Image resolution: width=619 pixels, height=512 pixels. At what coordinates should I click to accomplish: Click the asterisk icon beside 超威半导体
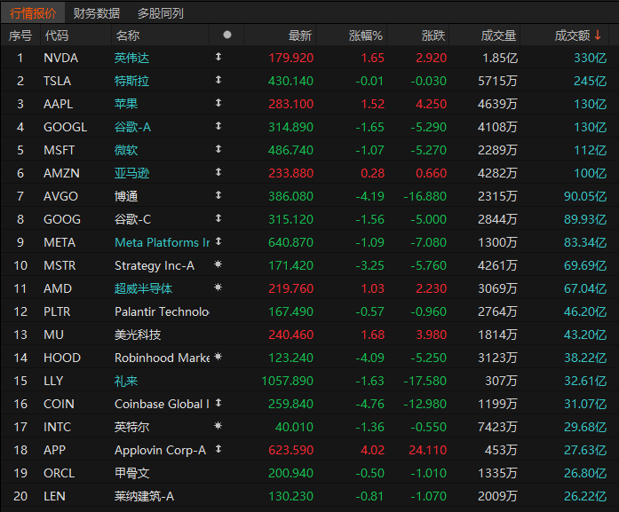click(218, 288)
